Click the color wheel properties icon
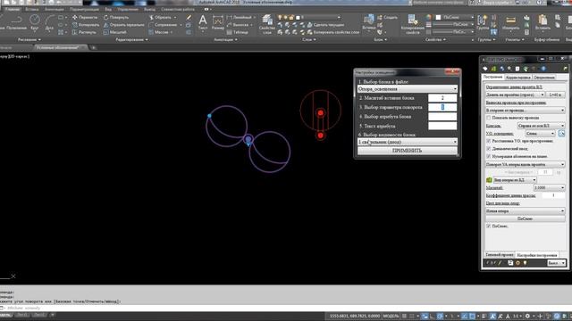 tap(428, 17)
